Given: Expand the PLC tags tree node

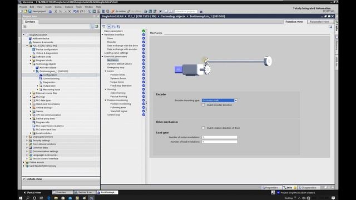Looking at the screenshot, I should (31, 97).
